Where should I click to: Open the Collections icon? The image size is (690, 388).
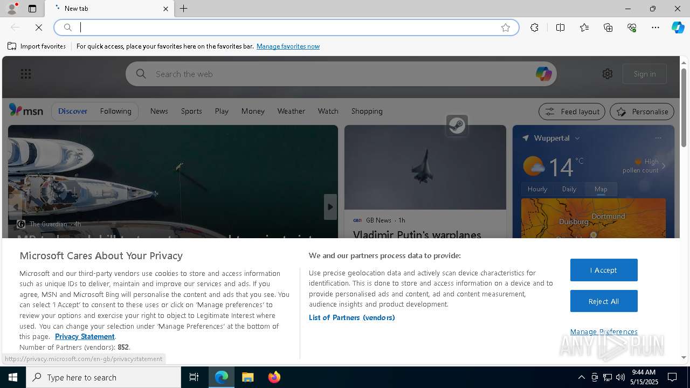coord(608,27)
